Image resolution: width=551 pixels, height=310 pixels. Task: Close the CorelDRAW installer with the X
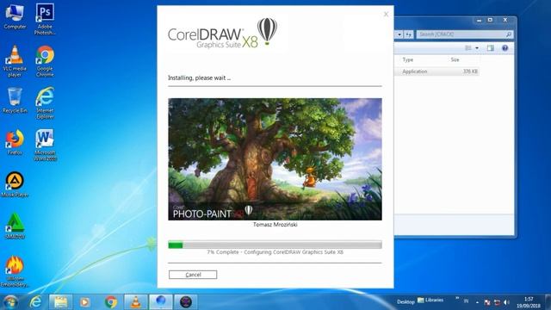[x=386, y=15]
